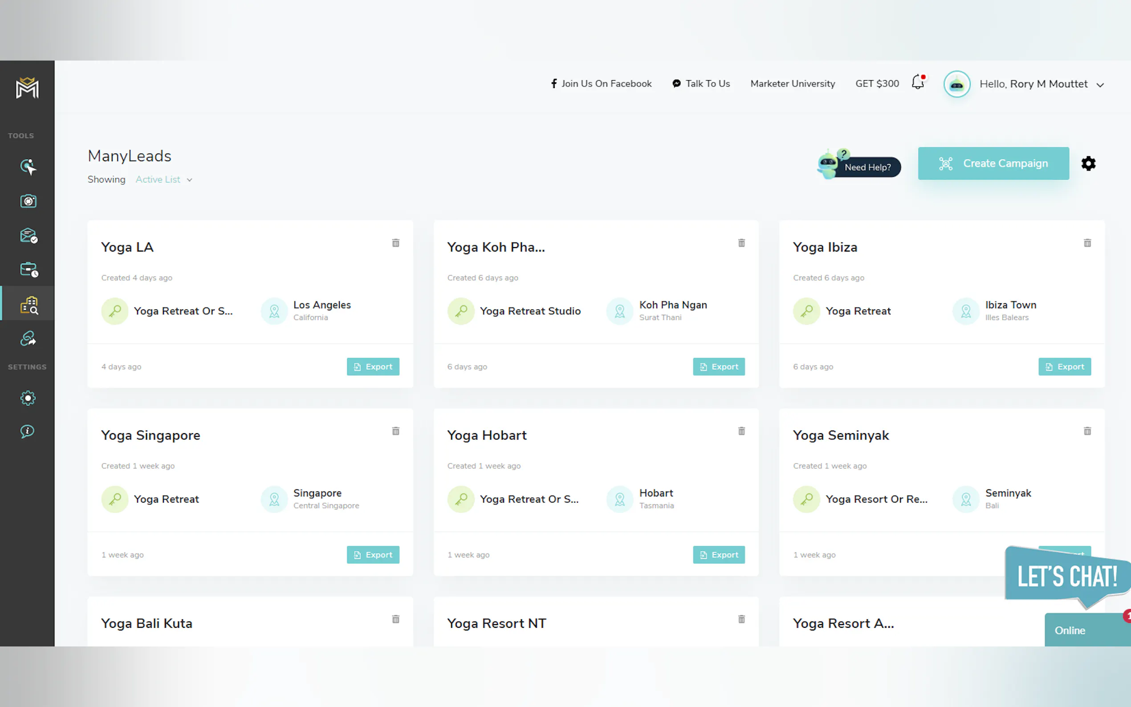Open the Yoga Bali Kuta campaign title
The image size is (1131, 707).
point(146,623)
